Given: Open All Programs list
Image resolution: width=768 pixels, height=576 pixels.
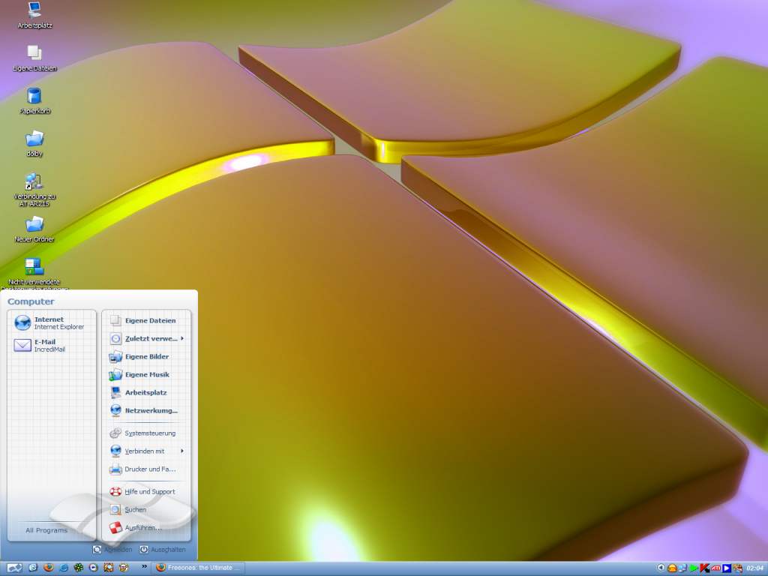Looking at the screenshot, I should (x=46, y=530).
